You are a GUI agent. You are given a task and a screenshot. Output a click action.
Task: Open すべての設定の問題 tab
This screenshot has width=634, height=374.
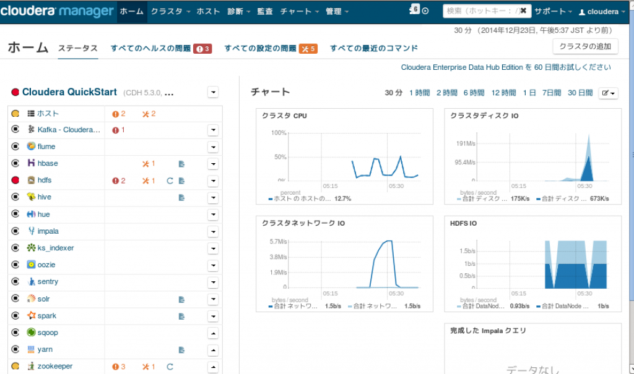(271, 48)
